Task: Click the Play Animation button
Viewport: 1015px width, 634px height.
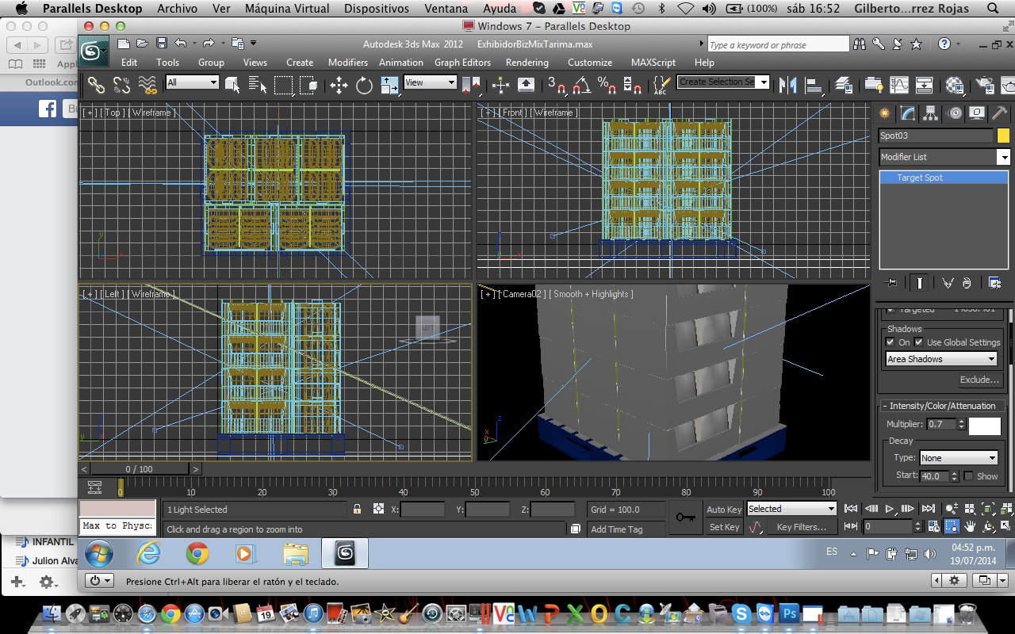Action: [889, 509]
